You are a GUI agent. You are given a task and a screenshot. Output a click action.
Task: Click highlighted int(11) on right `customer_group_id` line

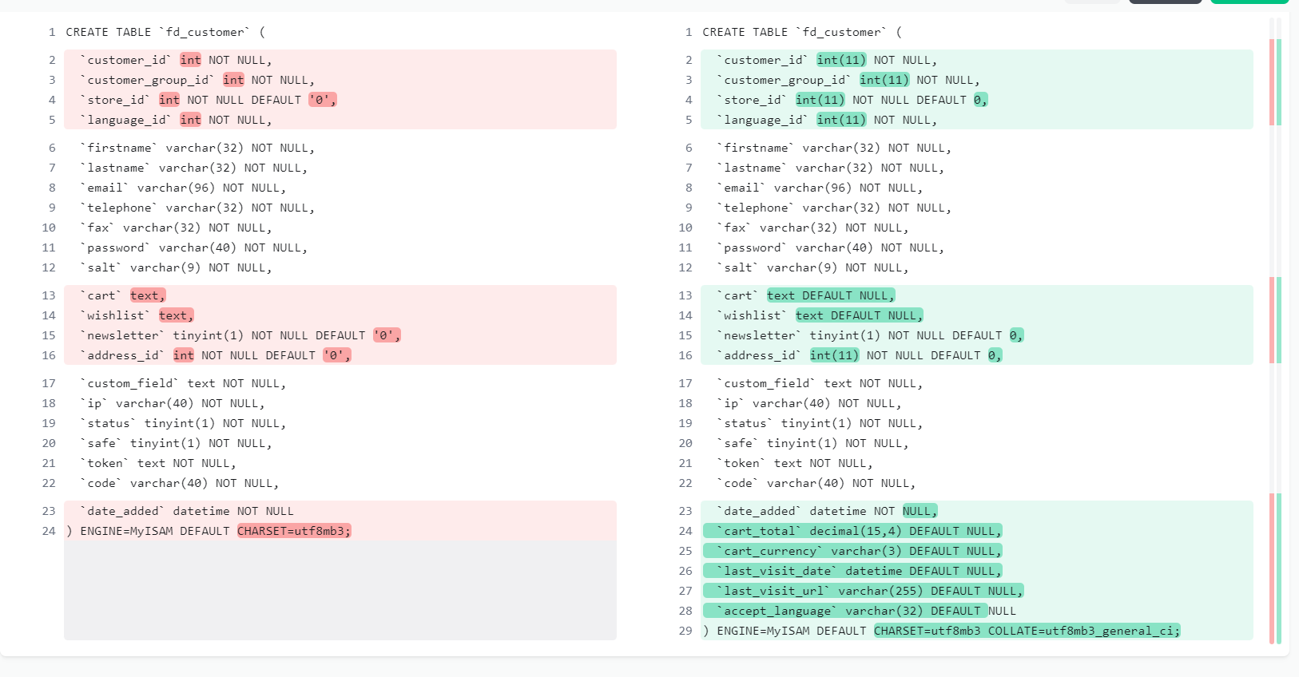click(884, 80)
